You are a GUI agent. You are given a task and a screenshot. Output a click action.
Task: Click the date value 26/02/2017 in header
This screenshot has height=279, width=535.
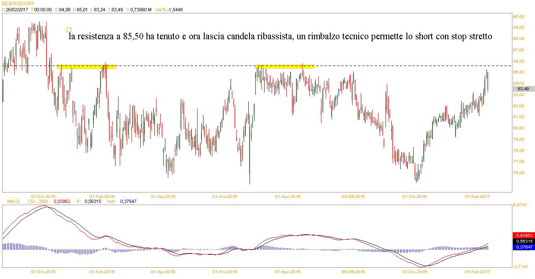pos(17,9)
